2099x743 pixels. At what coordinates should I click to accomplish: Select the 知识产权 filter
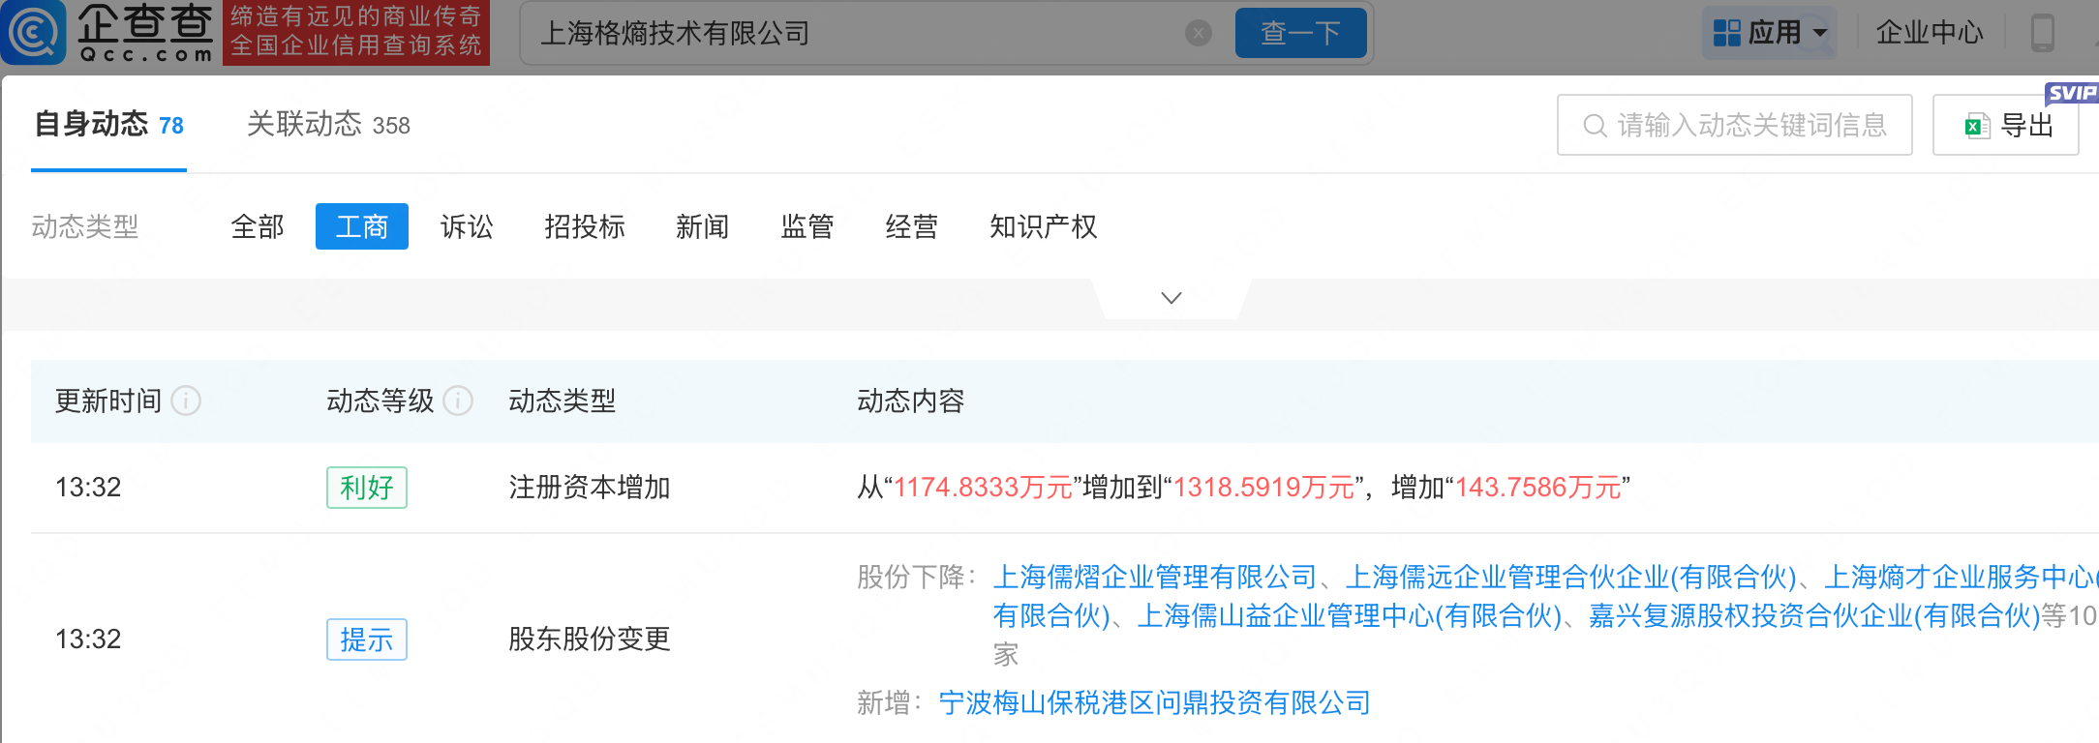[1044, 226]
